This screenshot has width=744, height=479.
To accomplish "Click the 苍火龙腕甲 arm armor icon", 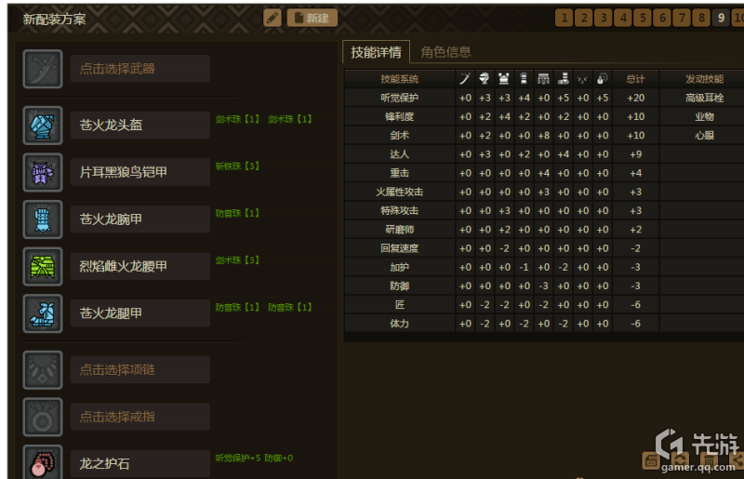I will 43,220.
